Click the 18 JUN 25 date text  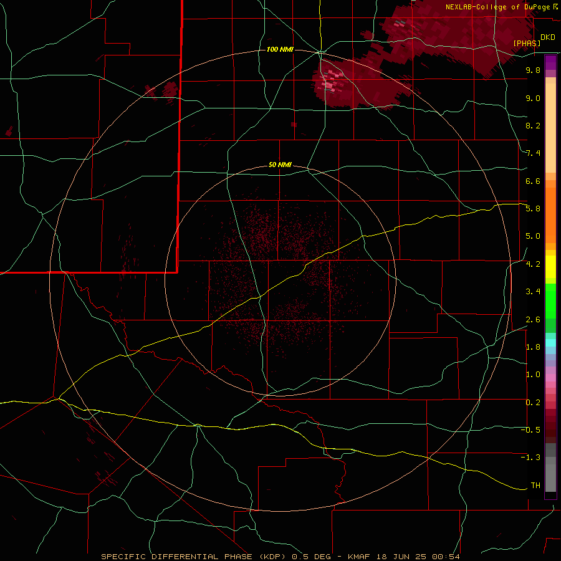tap(401, 557)
